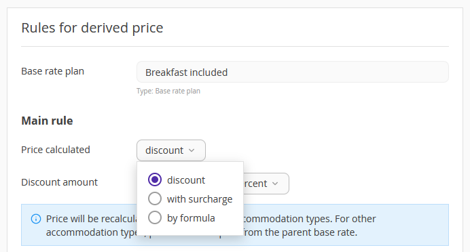The height and width of the screenshot is (252, 470).
Task: Click the 'with surcharge' menu item text
Action: (x=200, y=199)
